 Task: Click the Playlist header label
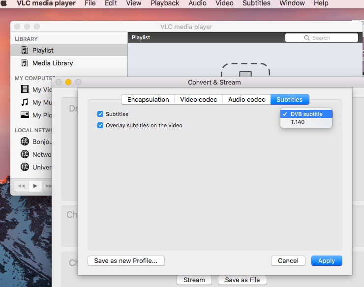point(141,37)
